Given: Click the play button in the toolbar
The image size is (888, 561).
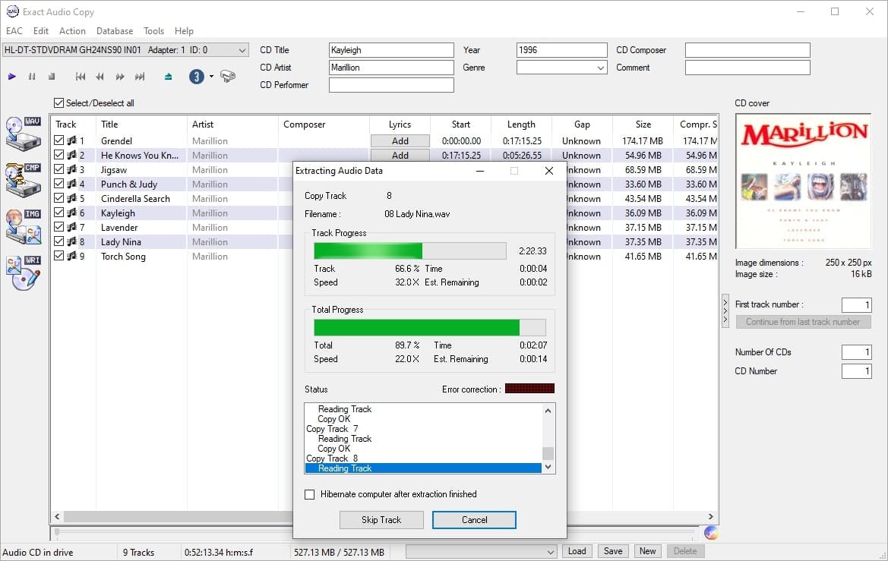Looking at the screenshot, I should click(x=11, y=77).
